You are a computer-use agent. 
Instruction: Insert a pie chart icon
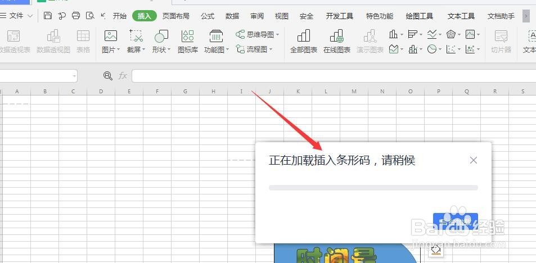click(432, 49)
